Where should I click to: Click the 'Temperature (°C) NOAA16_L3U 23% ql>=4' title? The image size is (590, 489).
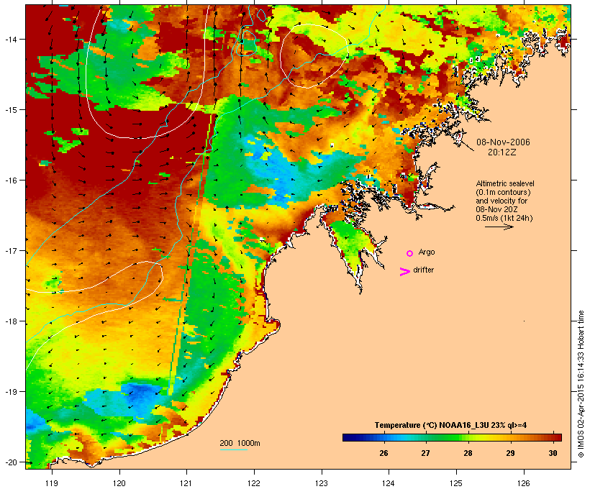pos(450,425)
